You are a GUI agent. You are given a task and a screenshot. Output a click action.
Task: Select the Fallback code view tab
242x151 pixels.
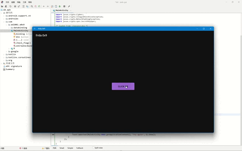(x=80, y=148)
